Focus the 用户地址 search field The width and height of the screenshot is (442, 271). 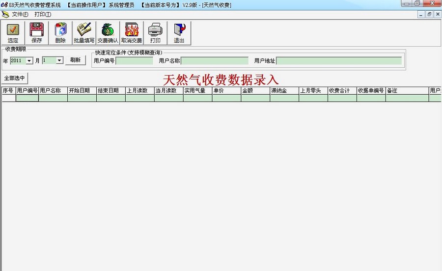339,60
